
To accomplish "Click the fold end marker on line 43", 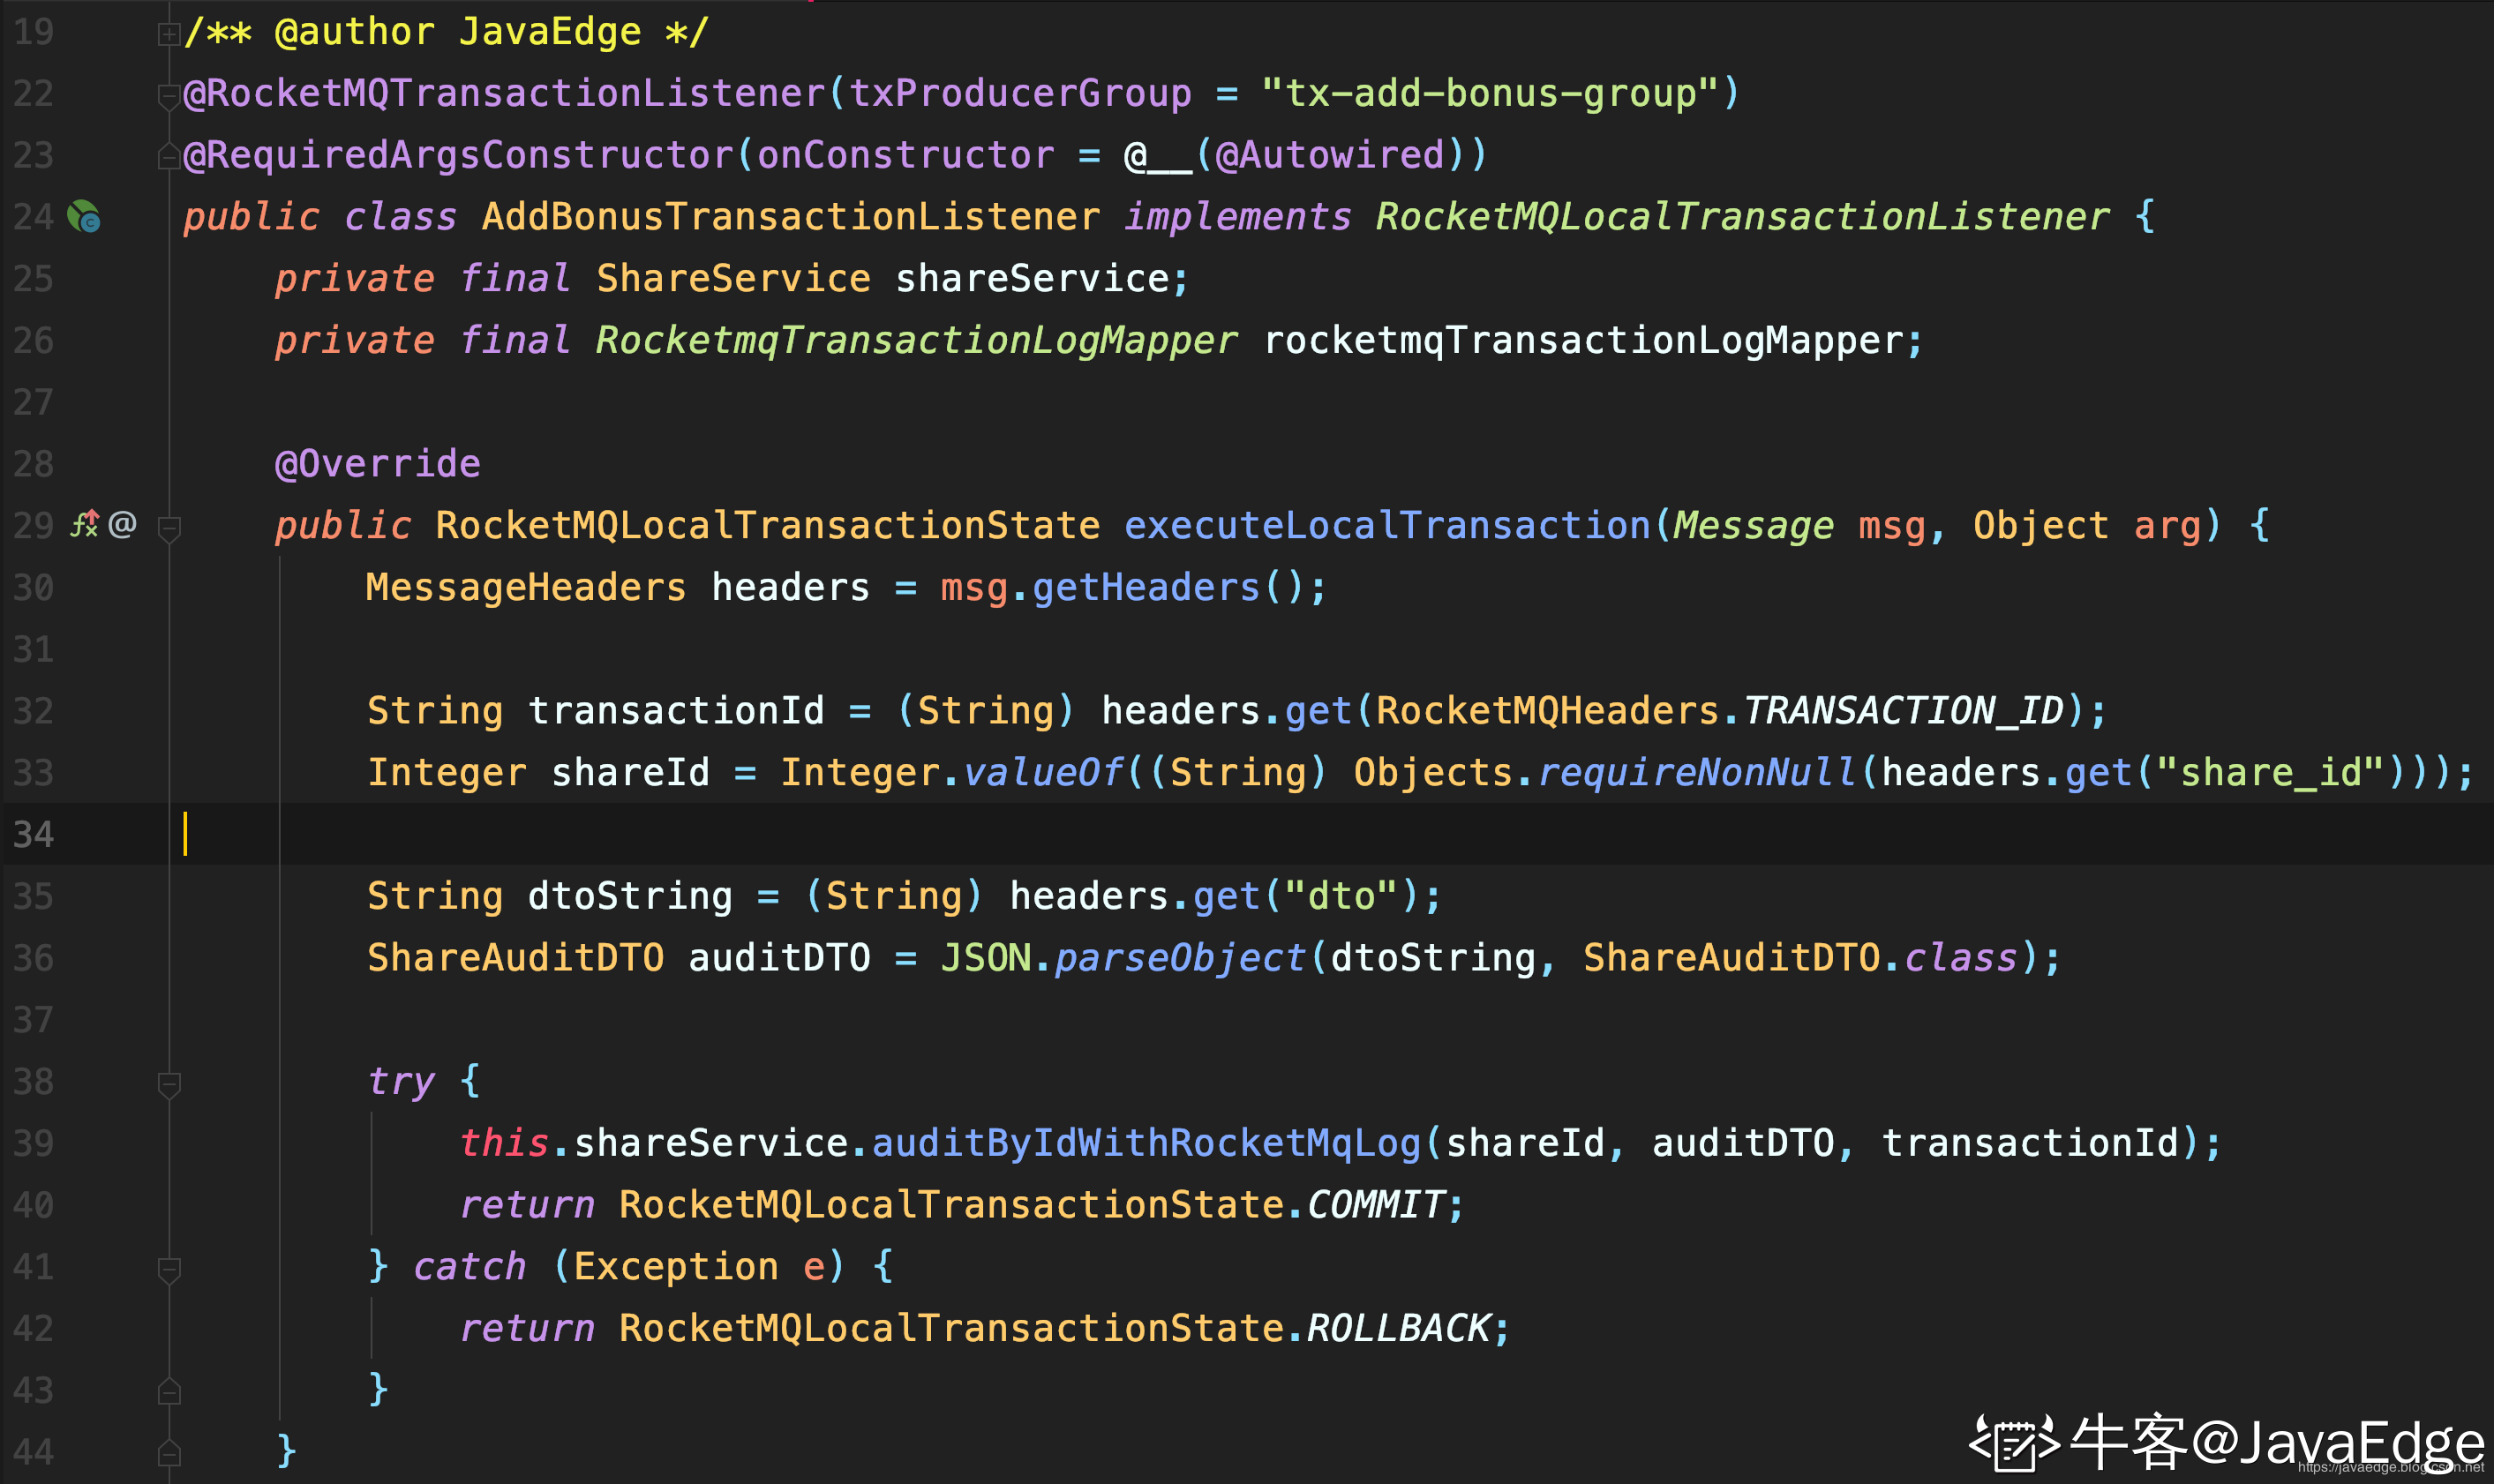I will click(x=169, y=1391).
